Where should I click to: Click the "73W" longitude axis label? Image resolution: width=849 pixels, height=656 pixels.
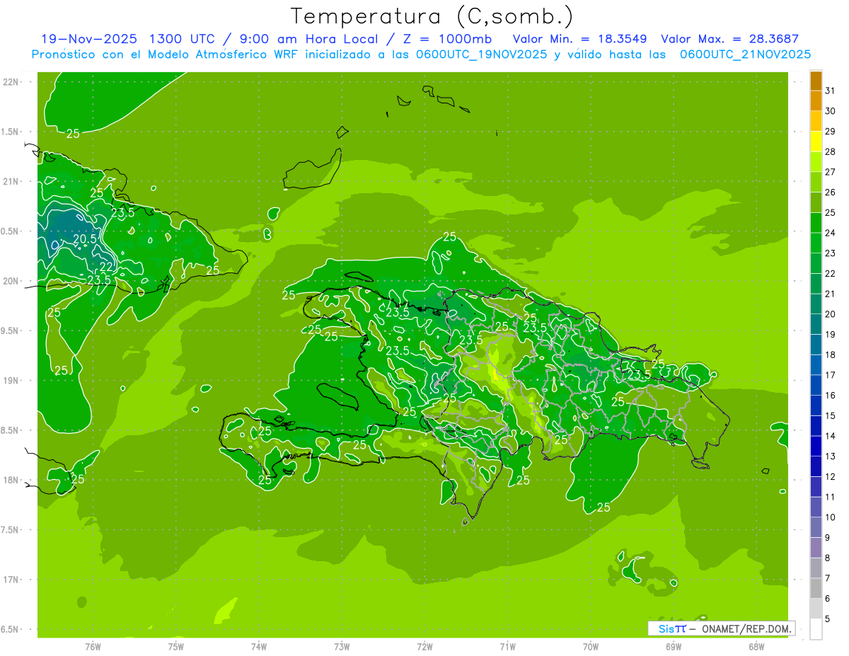pos(342,646)
